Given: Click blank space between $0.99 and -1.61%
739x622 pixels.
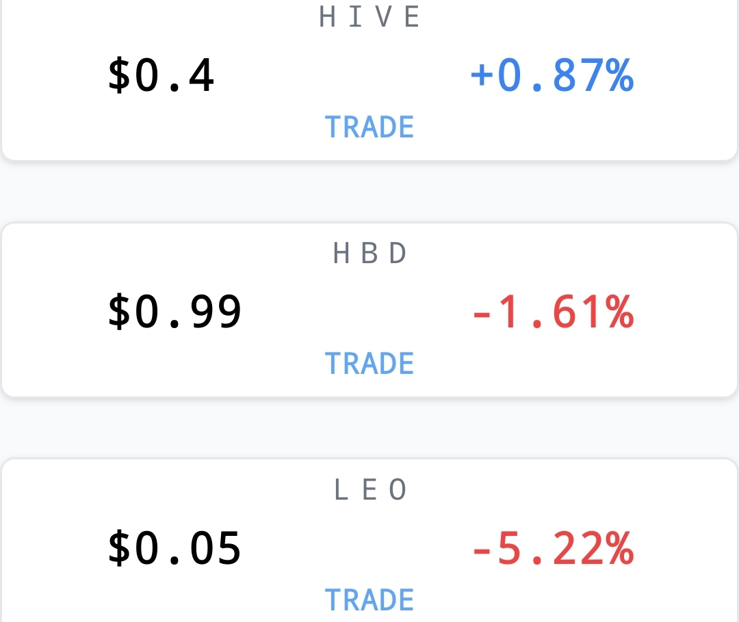Looking at the screenshot, I should 357,311.
